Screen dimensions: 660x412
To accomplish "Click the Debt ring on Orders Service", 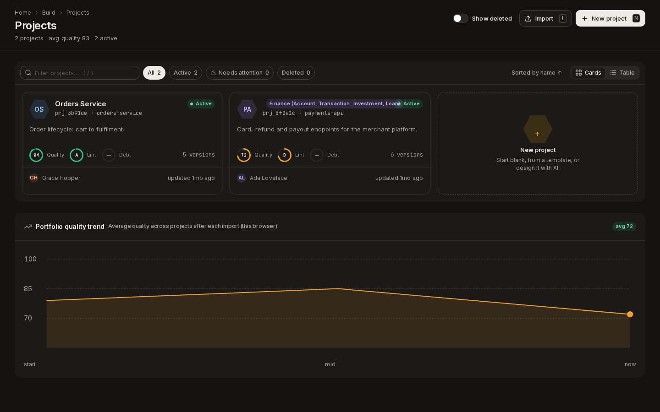I will (x=109, y=155).
